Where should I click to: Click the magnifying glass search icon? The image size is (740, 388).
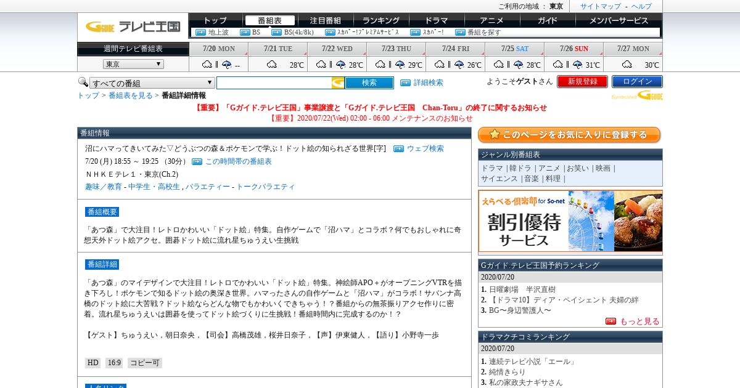[x=83, y=82]
